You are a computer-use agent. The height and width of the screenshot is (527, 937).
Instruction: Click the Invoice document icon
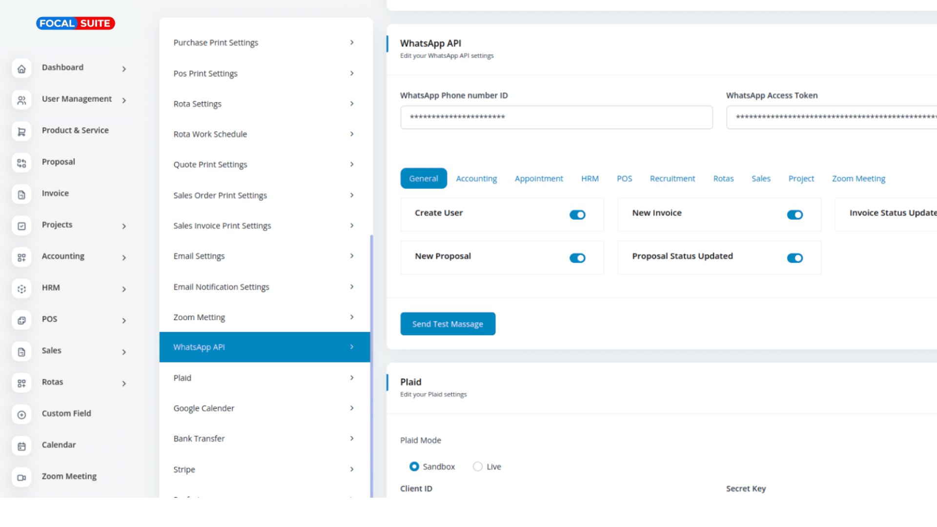[x=21, y=195]
